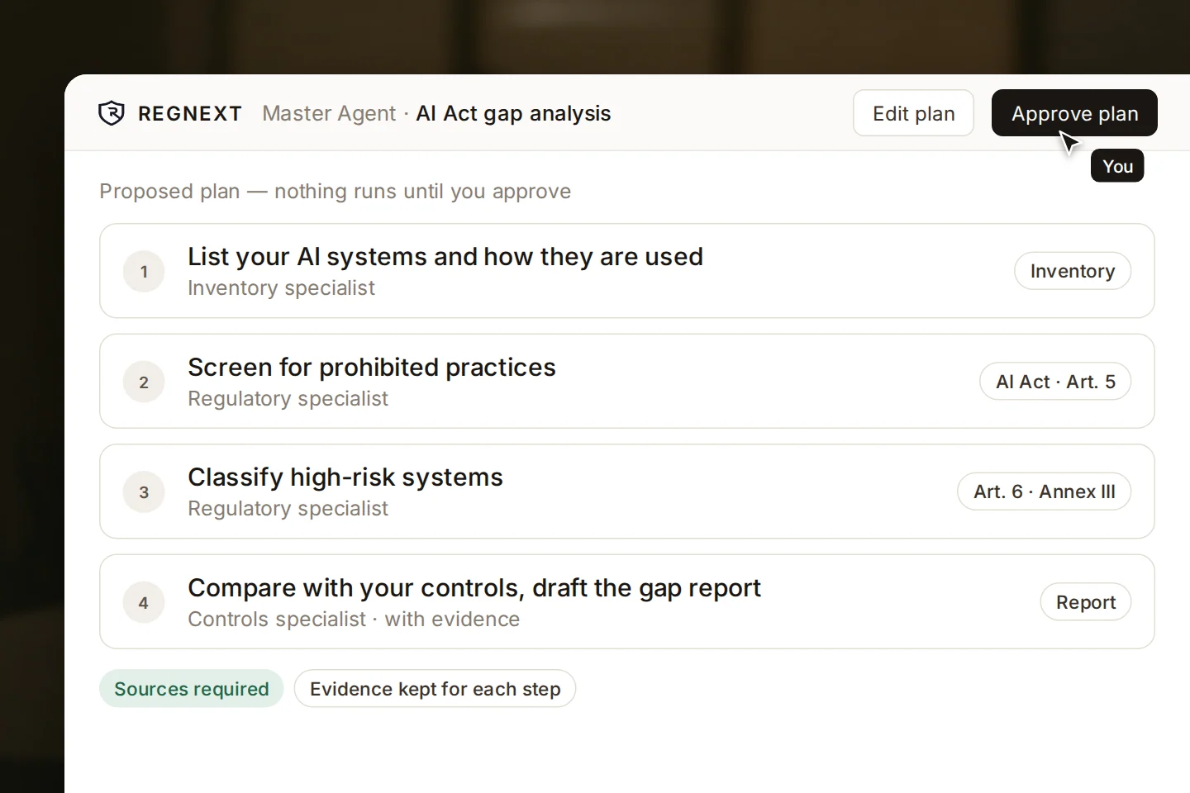Select step 3 number badge
The image size is (1190, 793).
[x=144, y=492]
